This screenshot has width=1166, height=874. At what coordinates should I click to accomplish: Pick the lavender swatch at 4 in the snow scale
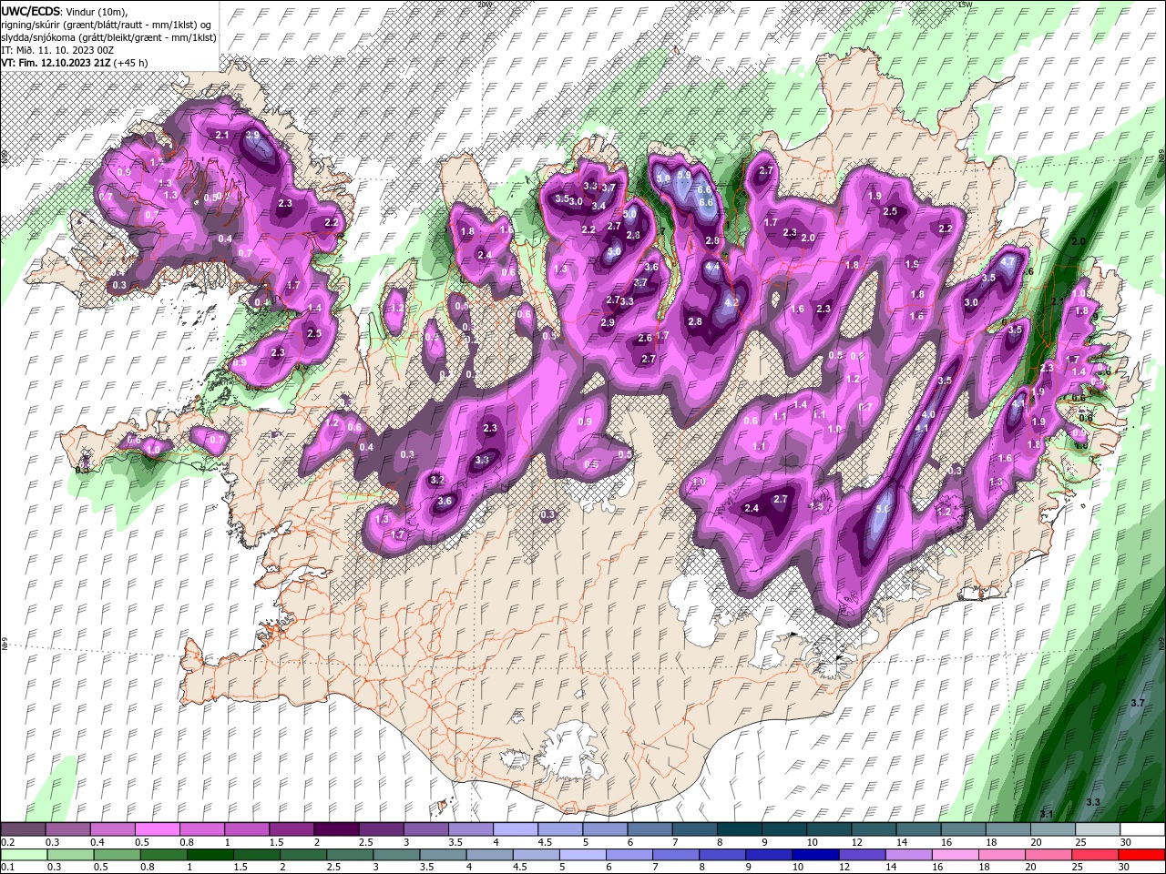click(x=516, y=829)
